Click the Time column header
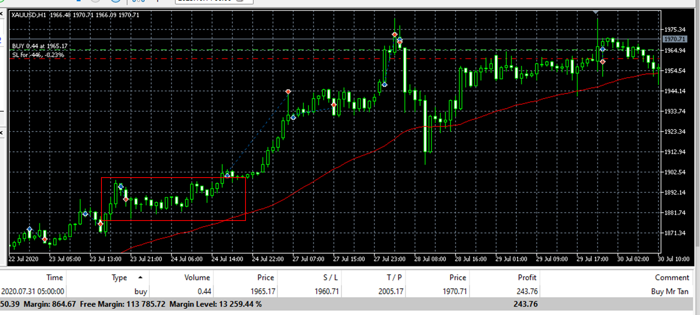Viewport: 700px width, 315px height. coord(54,277)
